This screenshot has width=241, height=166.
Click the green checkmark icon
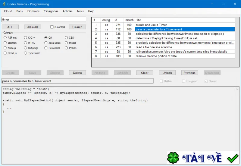(x=233, y=158)
